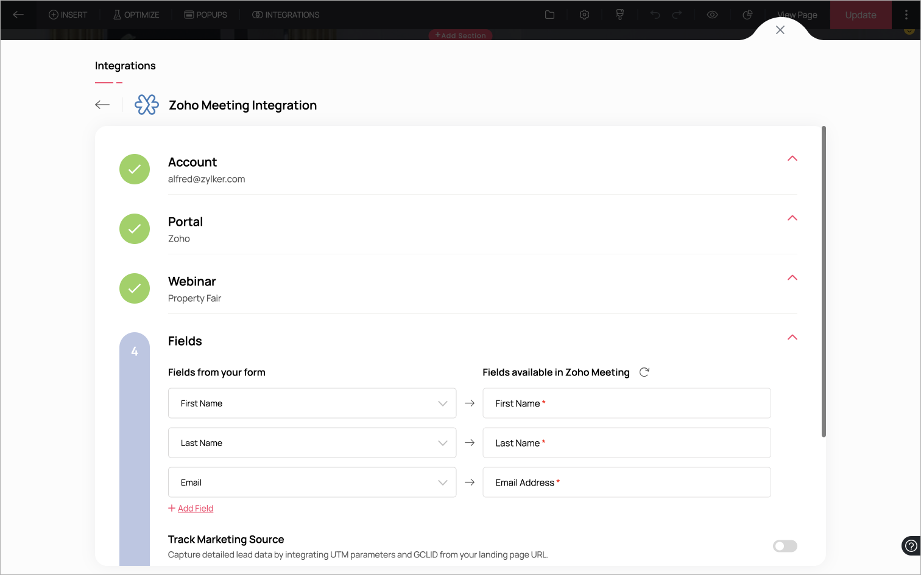Image resolution: width=921 pixels, height=575 pixels.
Task: Click the three-dot more options menu
Action: [x=906, y=15]
